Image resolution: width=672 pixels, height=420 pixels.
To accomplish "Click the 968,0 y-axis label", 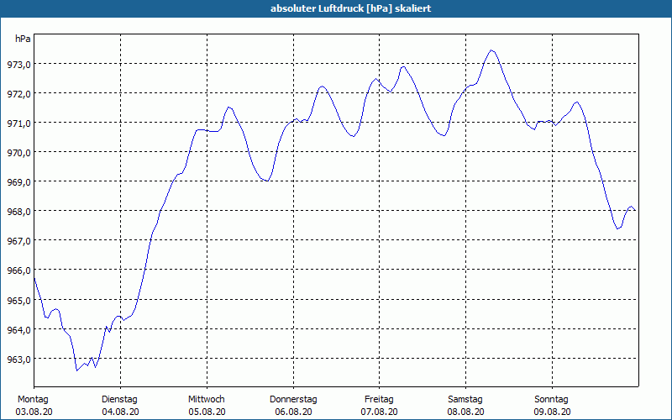I will tap(18, 212).
